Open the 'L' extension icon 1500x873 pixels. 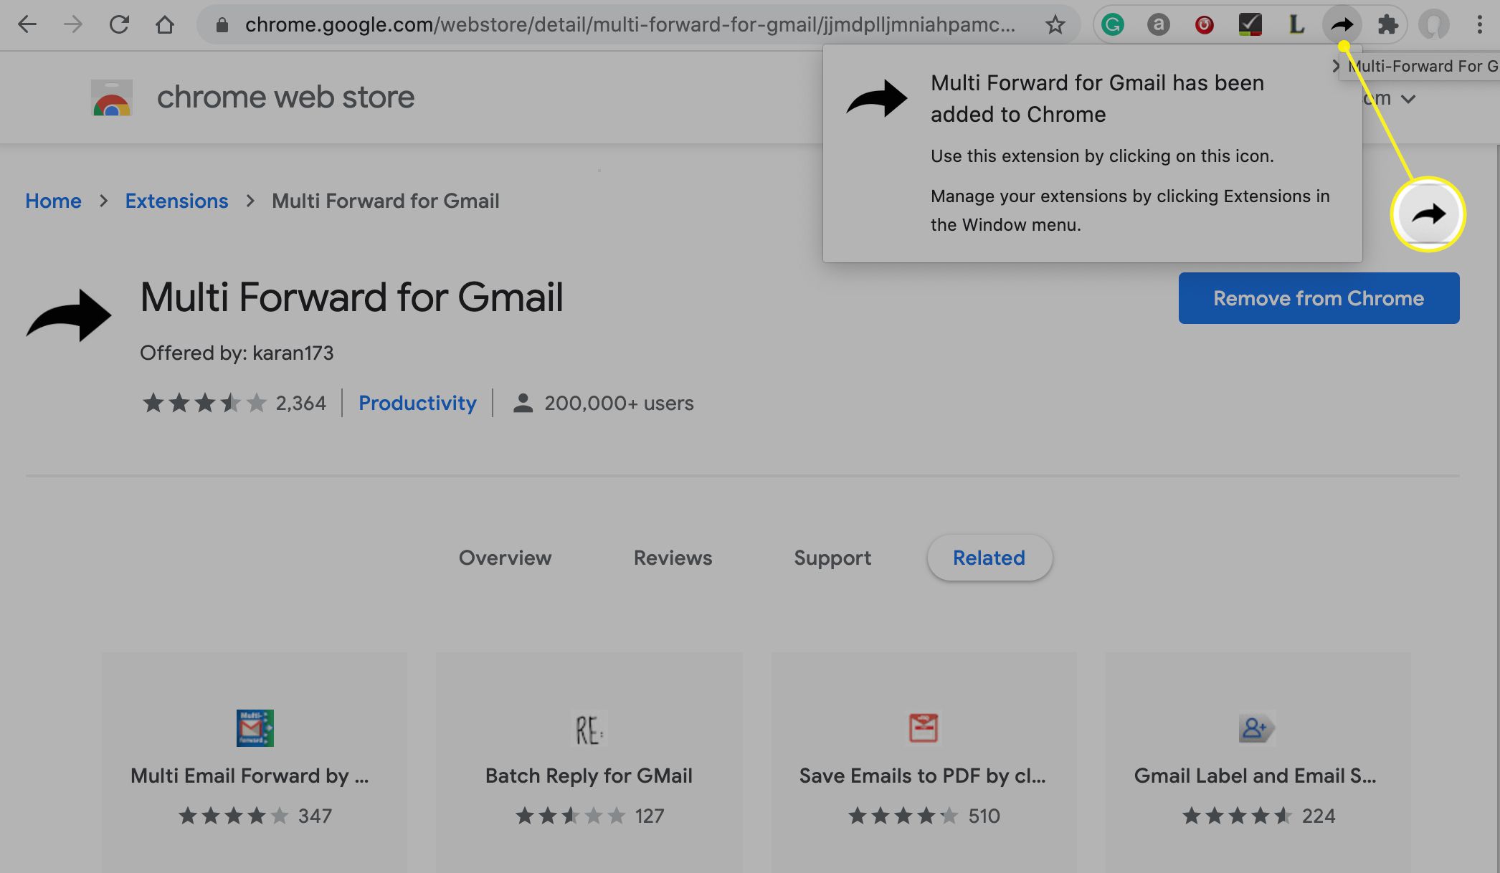coord(1296,25)
